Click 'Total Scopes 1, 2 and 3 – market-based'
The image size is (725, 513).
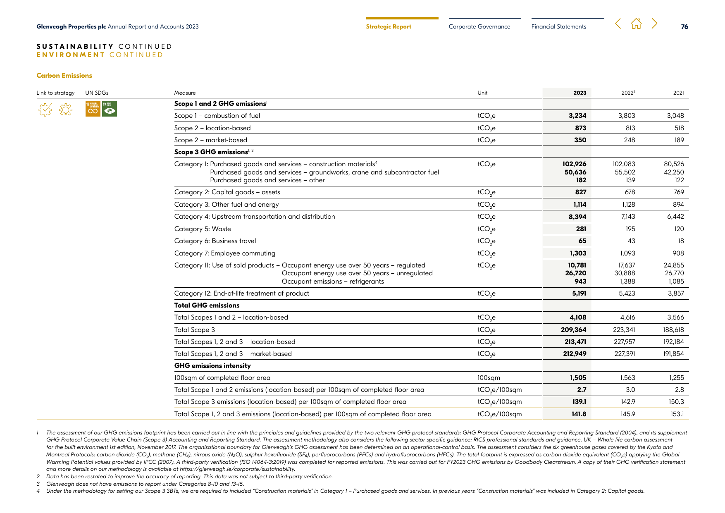point(233,354)
